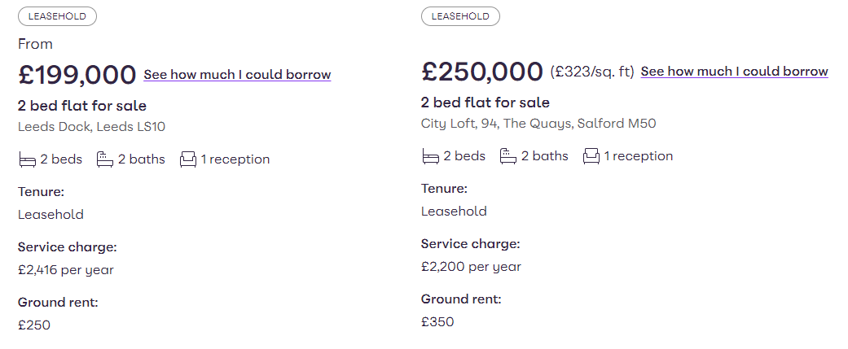Click the reception armchair icon in Salford listing
Viewport: 848px width, 349px height.
click(591, 156)
